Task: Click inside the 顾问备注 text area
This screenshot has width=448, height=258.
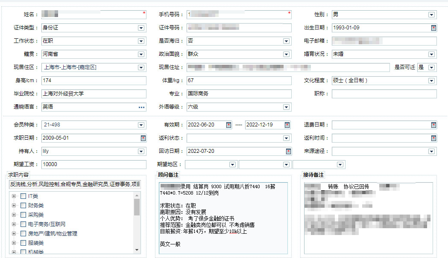Action: tap(223, 218)
